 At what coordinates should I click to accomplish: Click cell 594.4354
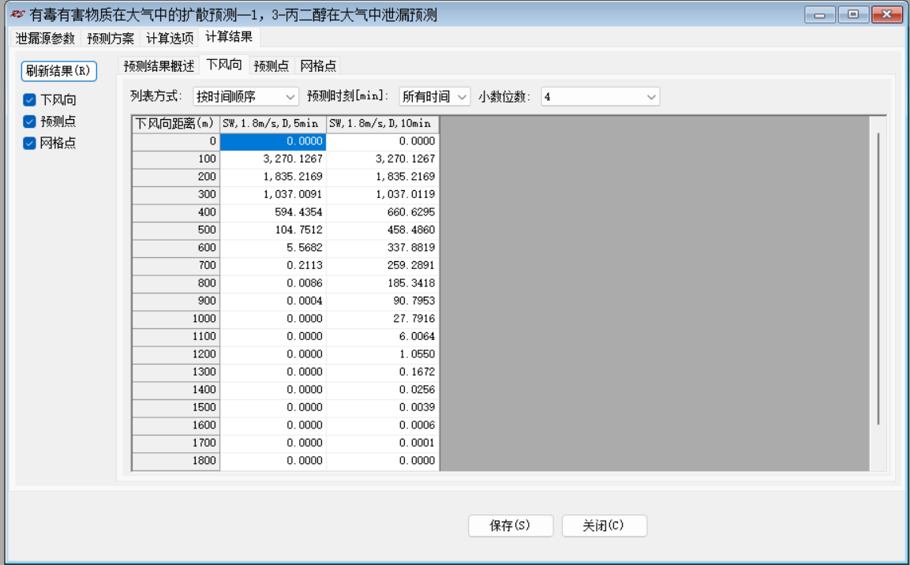[273, 212]
